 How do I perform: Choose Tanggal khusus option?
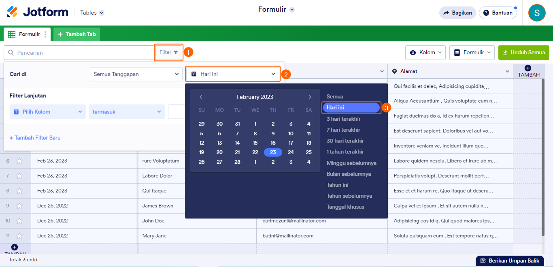tap(345, 207)
